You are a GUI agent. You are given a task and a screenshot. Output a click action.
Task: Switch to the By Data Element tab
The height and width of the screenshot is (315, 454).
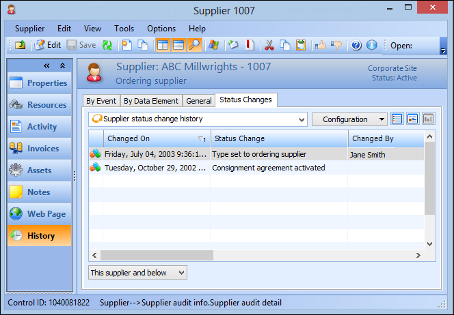[x=151, y=101]
